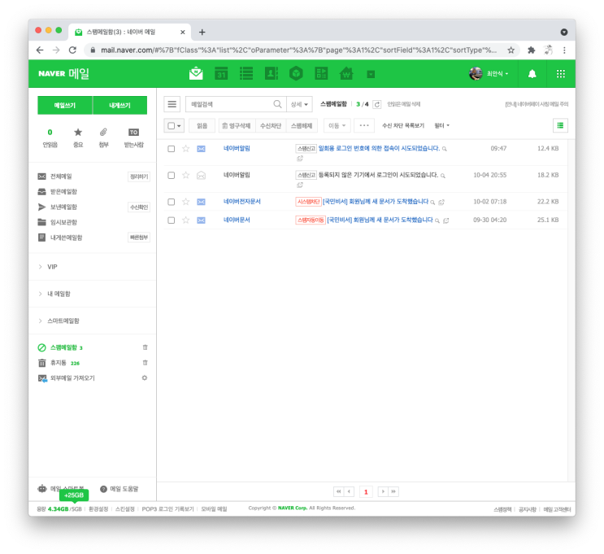Open 환경설정 settings link in footer

click(98, 509)
